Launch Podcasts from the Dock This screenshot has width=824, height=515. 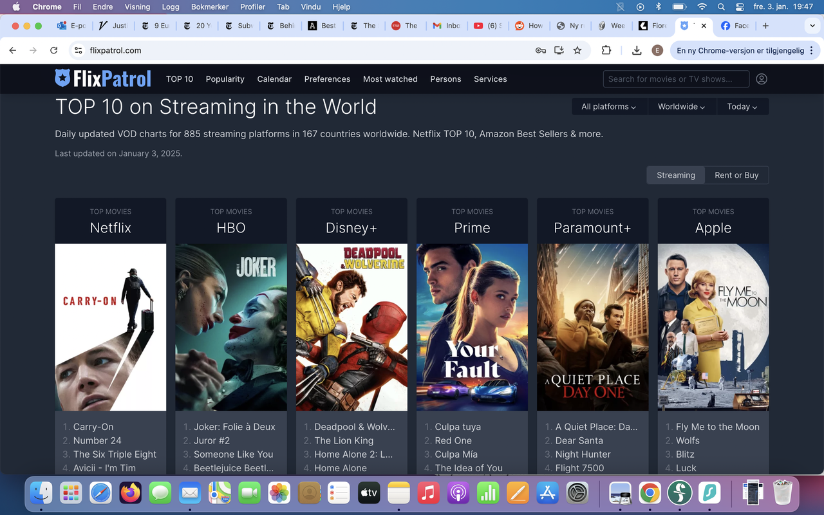tap(458, 493)
